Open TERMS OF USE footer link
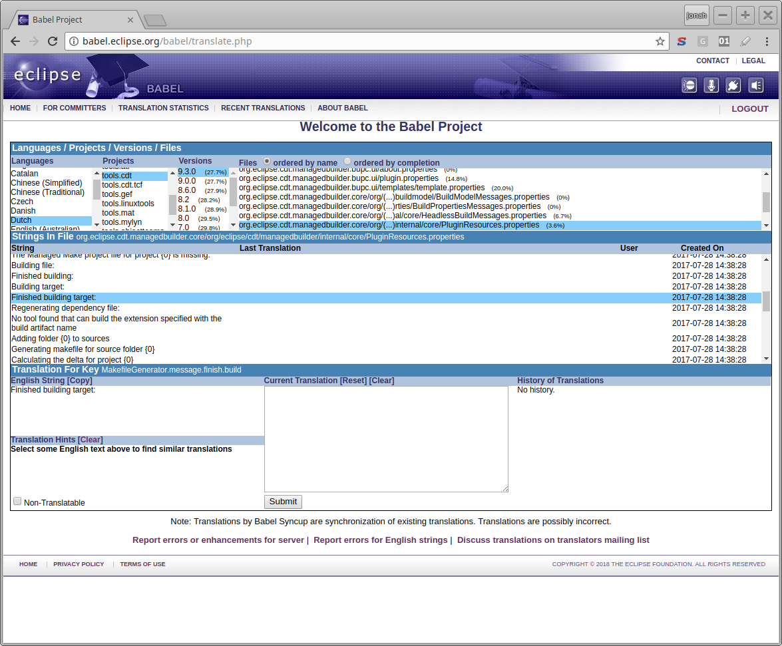This screenshot has height=646, width=782. pyautogui.click(x=142, y=564)
